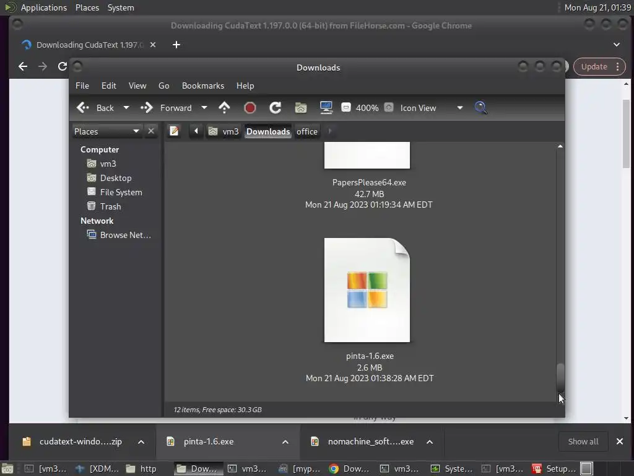The width and height of the screenshot is (634, 476).
Task: Close the Chrome downloads bar
Action: tap(619, 441)
